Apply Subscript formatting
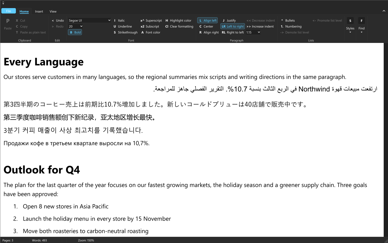 coord(150,26)
